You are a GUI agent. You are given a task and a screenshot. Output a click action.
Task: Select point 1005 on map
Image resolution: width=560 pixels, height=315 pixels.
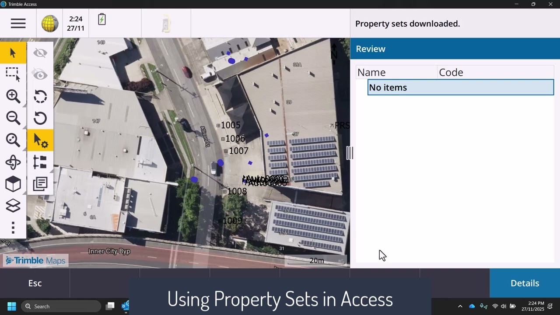point(228,126)
